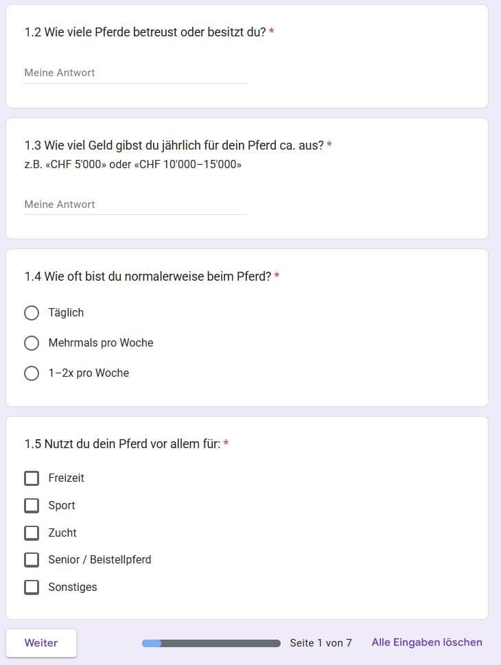Check the Freizeit checkbox

[x=32, y=478]
